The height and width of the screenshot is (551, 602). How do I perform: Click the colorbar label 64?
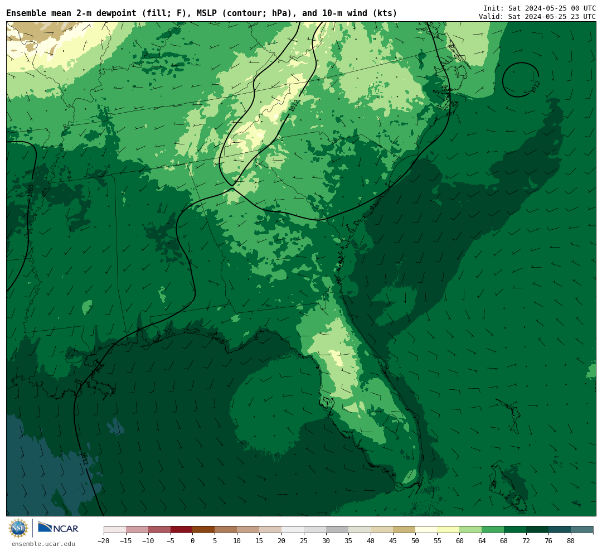(482, 541)
